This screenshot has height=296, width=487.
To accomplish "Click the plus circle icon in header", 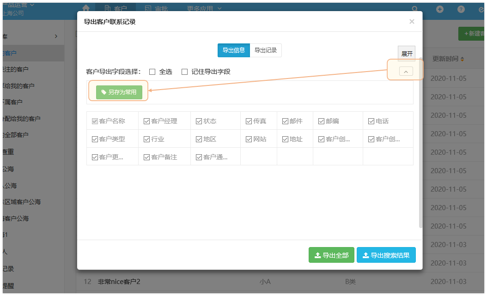I will 440,9.
